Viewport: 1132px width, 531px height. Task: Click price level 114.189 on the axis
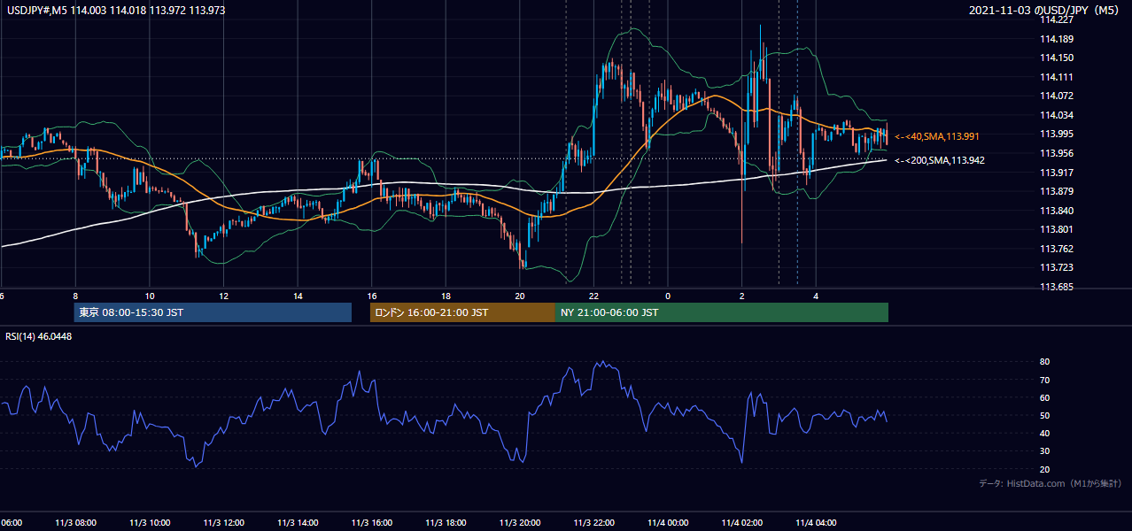tap(1058, 39)
